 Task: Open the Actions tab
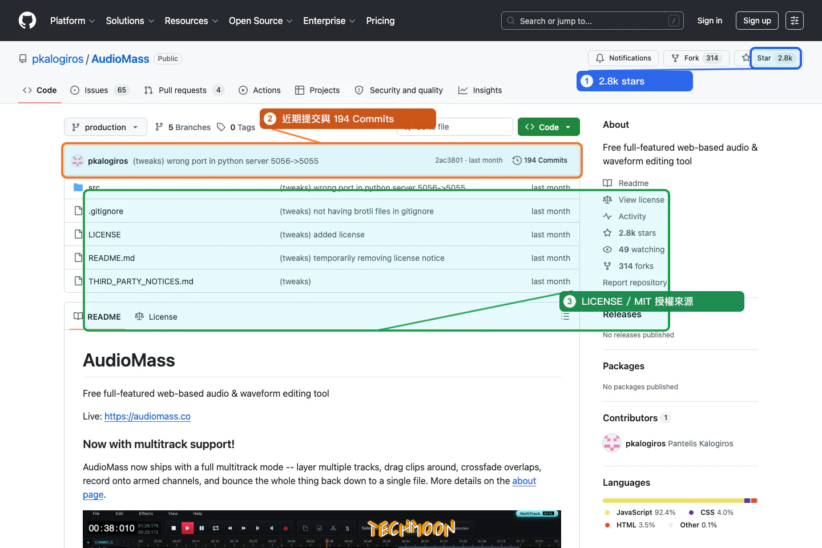260,90
